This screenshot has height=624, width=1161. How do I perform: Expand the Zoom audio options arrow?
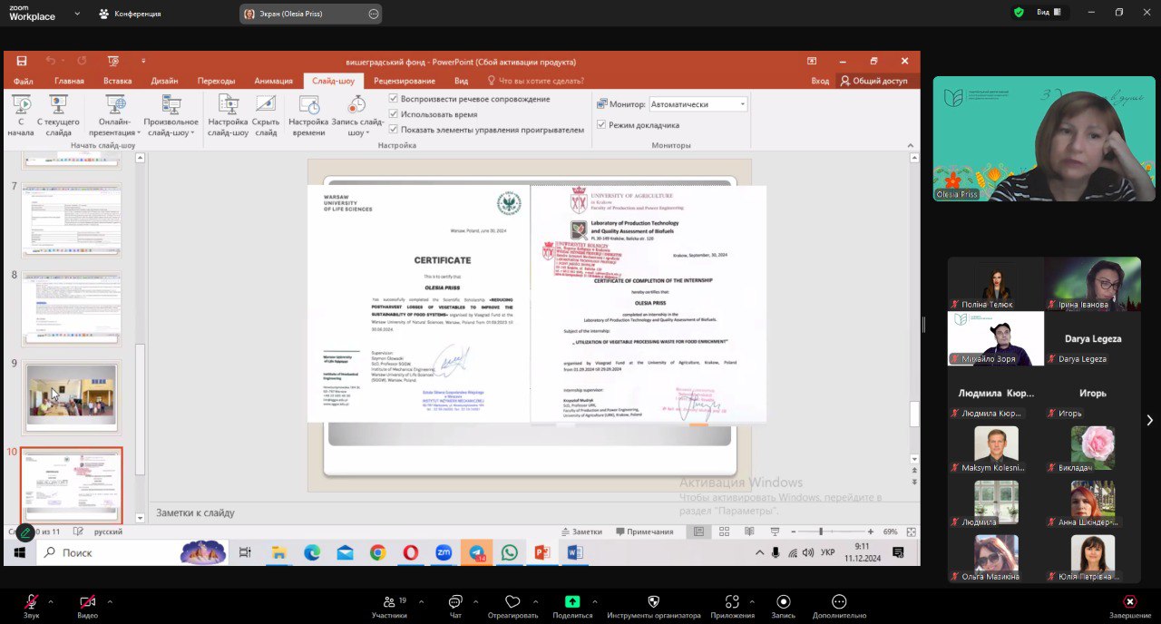click(x=50, y=601)
